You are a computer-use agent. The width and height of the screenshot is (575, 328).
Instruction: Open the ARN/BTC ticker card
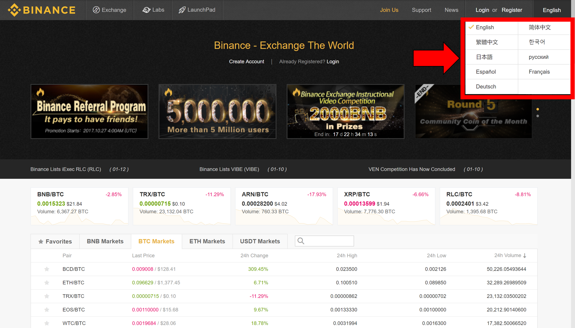pos(284,206)
